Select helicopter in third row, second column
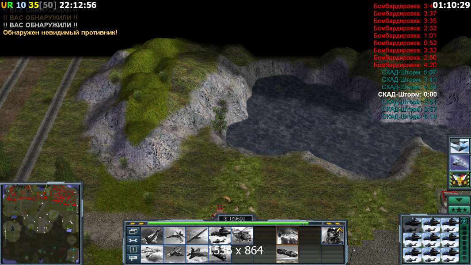 [x=431, y=255]
